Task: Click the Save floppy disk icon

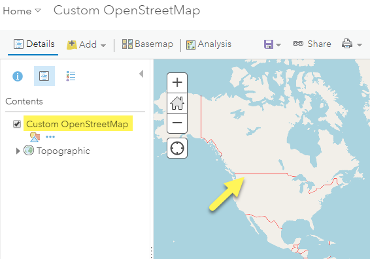Action: point(269,44)
